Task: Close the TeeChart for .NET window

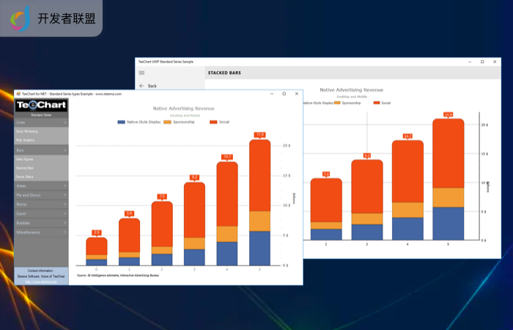Action: coord(297,94)
